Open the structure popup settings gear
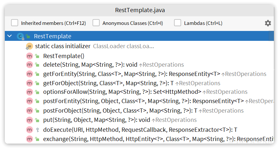This screenshot has width=279, height=149. [x=268, y=23]
